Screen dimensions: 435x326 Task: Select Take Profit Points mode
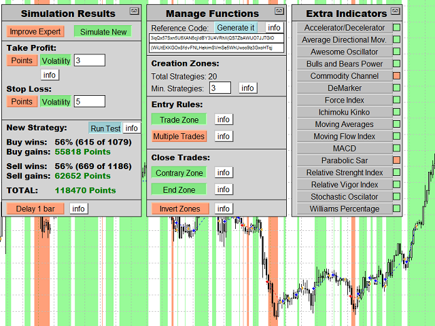(x=22, y=61)
